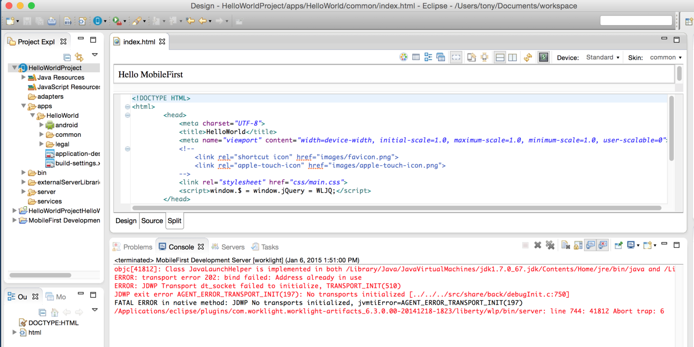Screen dimensions: 694x347
Task: Select the Split tab
Action: point(174,221)
